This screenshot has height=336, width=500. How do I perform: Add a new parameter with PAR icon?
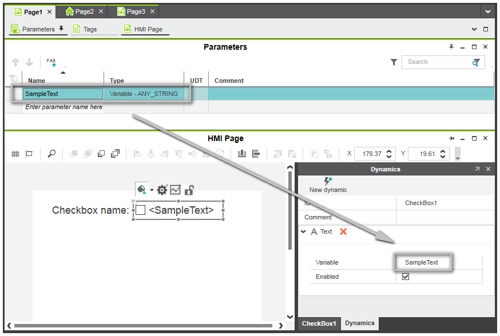51,62
